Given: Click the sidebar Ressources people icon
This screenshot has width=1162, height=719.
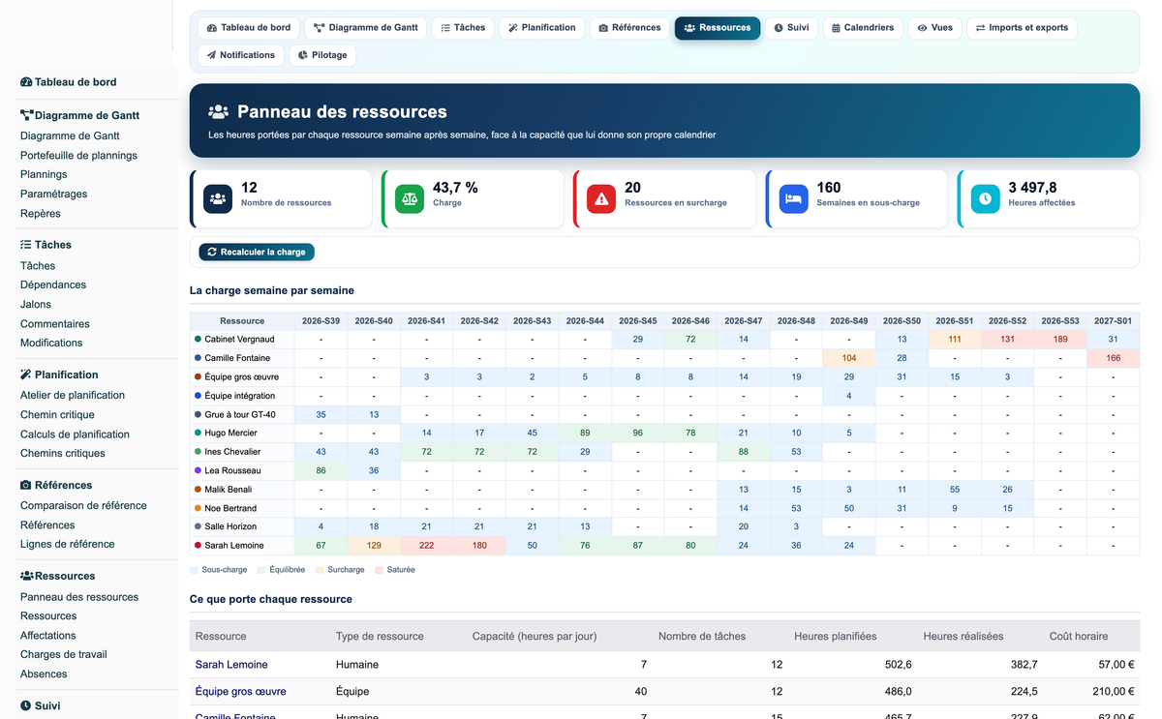Looking at the screenshot, I should click(27, 576).
